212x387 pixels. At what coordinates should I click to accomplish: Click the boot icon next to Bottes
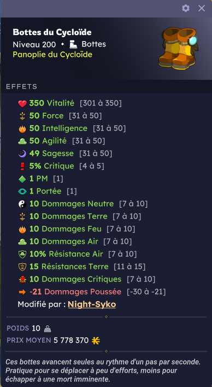(73, 44)
